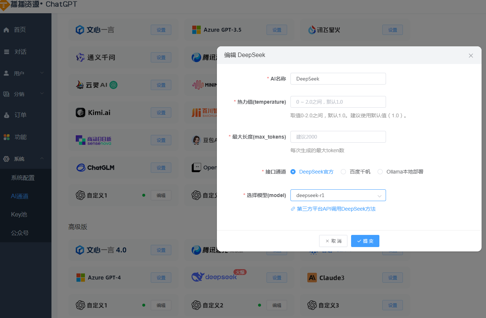Click the OpenAI icon beside 高级版 自定义2
This screenshot has height=318, width=486.
pos(196,305)
